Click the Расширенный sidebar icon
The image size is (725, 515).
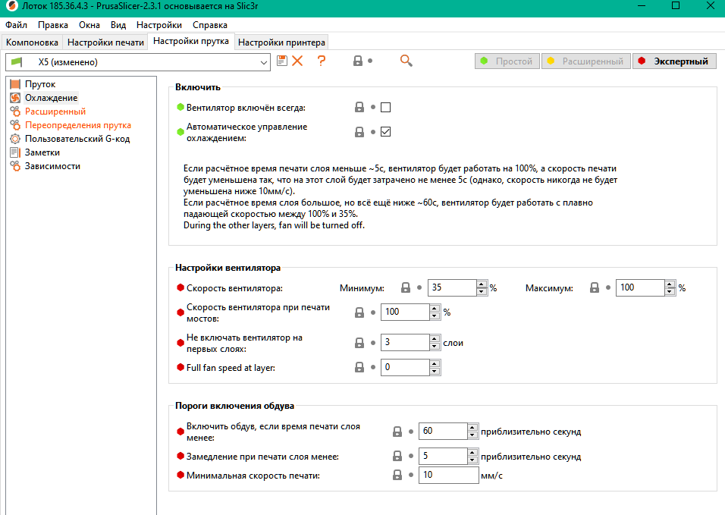pyautogui.click(x=15, y=111)
